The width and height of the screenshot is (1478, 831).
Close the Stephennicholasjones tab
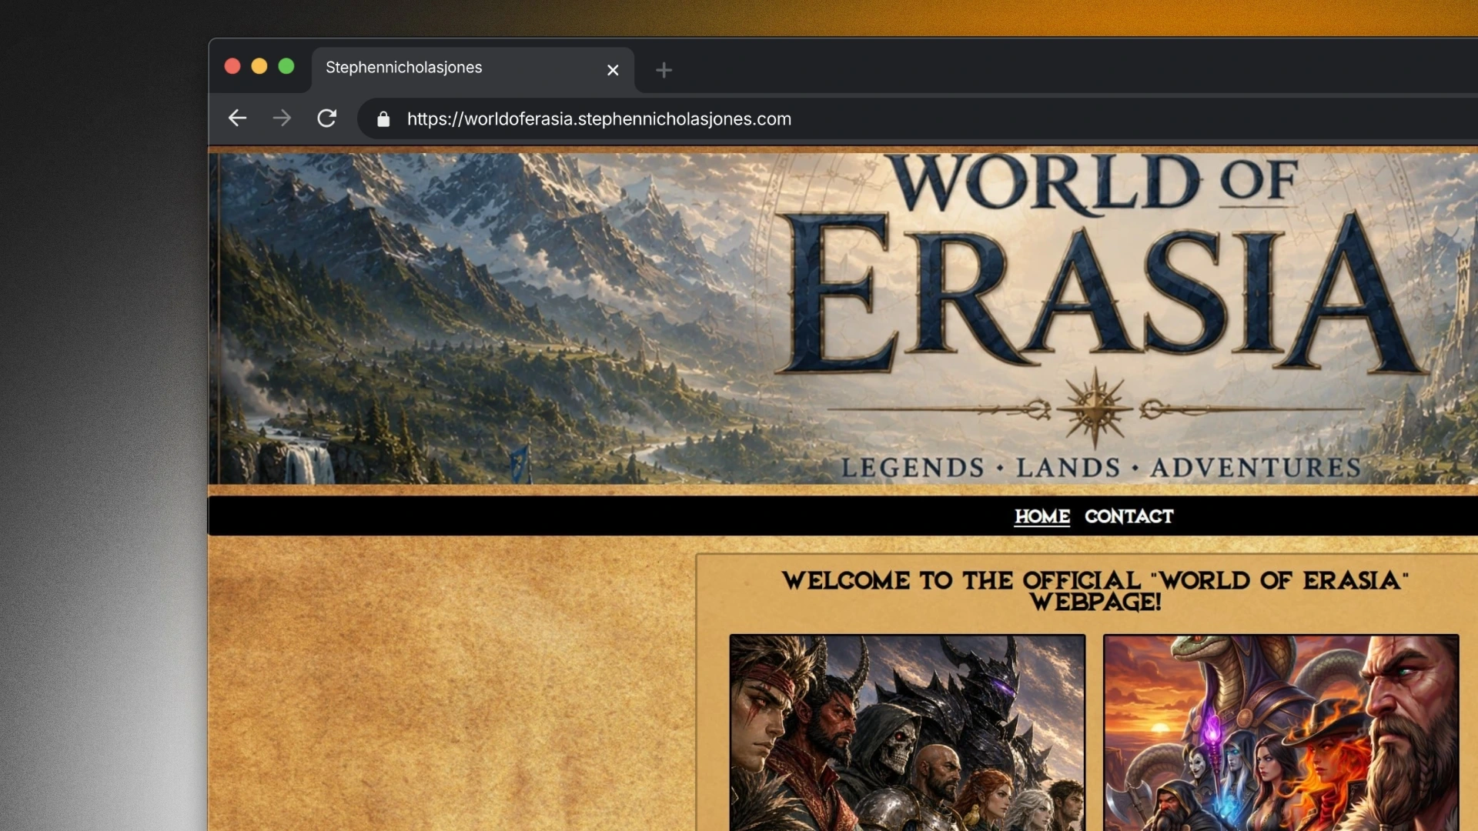point(613,70)
